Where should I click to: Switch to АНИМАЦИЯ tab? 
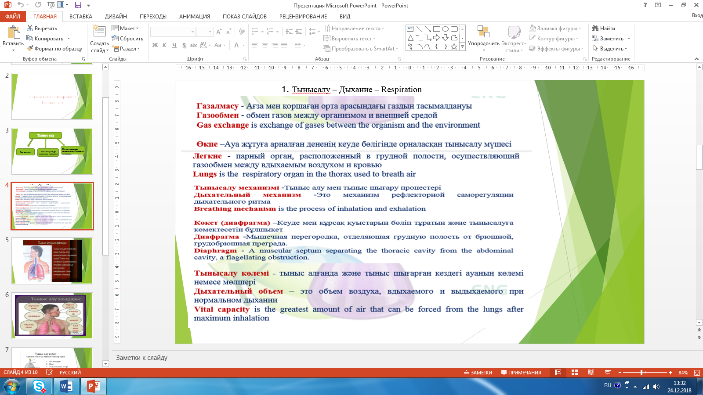click(x=195, y=16)
